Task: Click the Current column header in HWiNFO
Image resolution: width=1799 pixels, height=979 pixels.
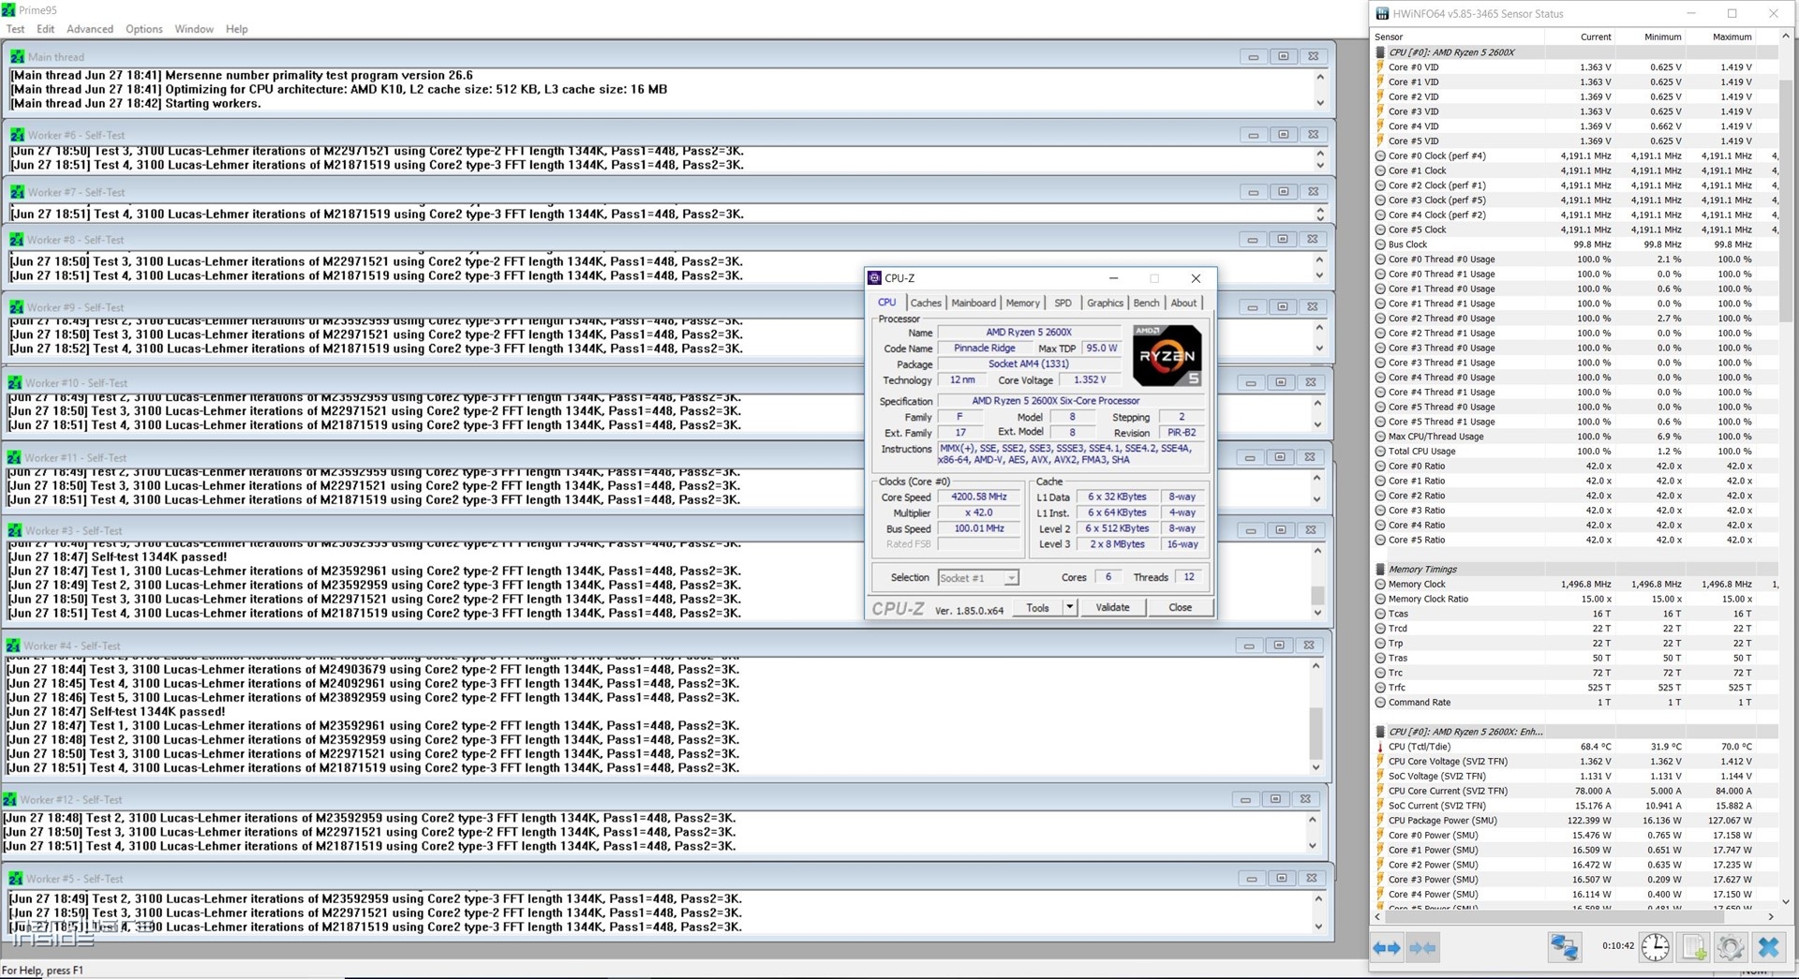Action: 1579,37
